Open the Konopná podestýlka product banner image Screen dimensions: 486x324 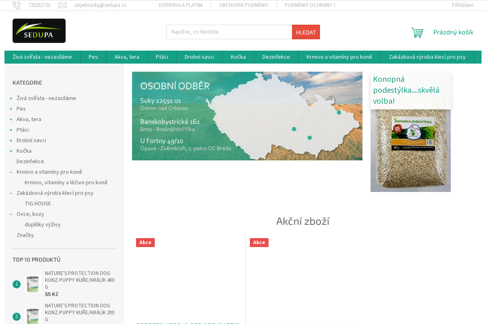410,150
